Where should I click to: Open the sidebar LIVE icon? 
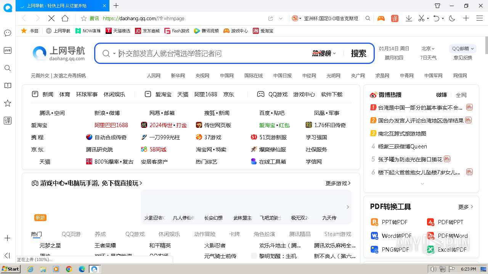pos(8,51)
